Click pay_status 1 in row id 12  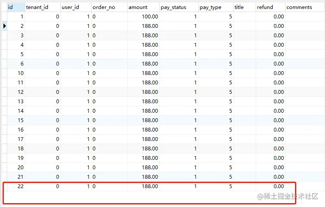[179, 92]
